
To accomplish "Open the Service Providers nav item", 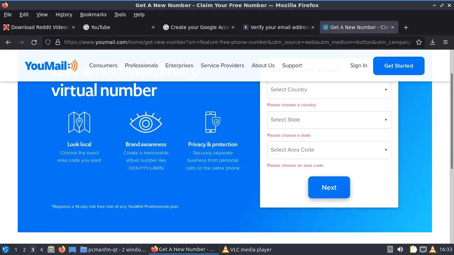I will tap(222, 66).
